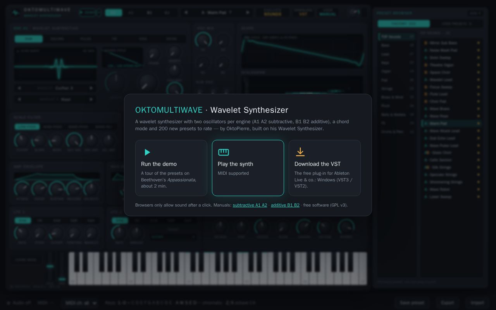The image size is (496, 310).
Task: Click the play triangle icon for Run the demo
Action: [x=147, y=152]
